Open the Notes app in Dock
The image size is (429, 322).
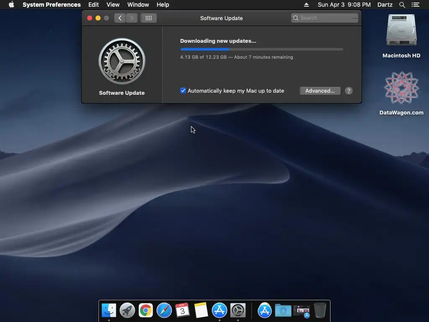201,310
